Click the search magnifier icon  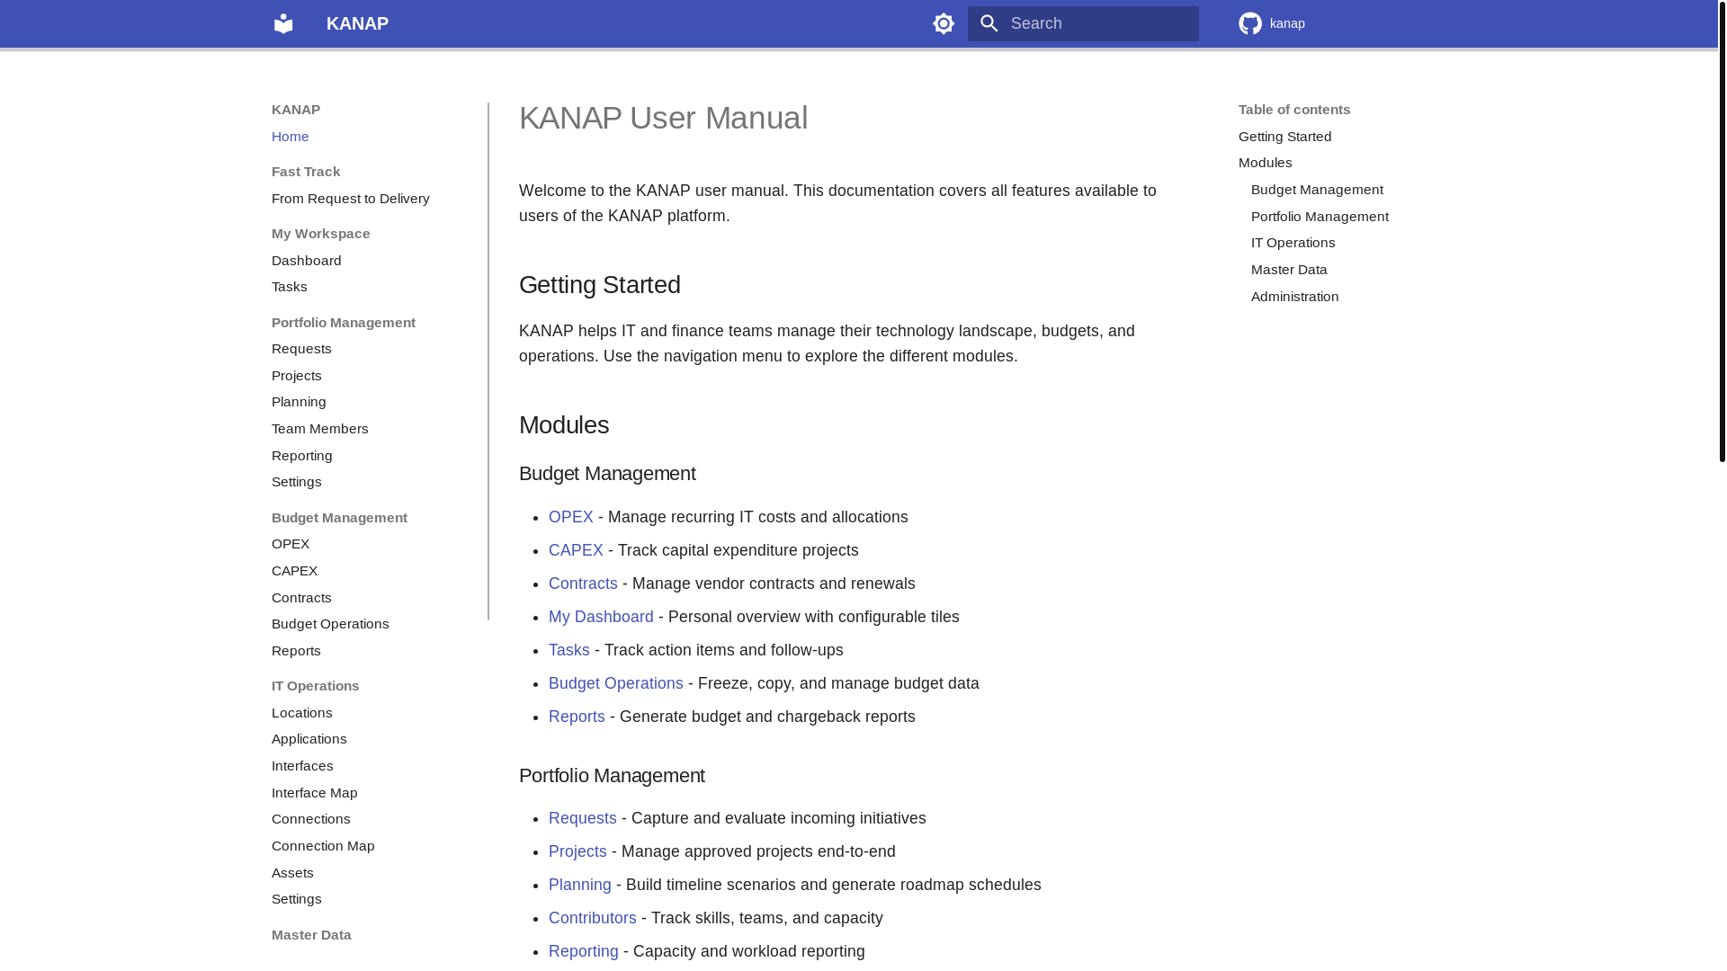[989, 23]
